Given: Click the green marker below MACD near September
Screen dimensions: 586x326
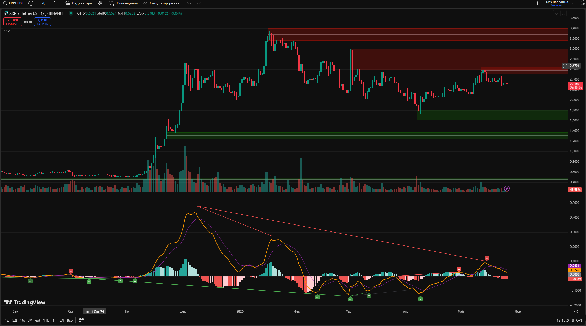Looking at the screenshot, I should pyautogui.click(x=30, y=281).
